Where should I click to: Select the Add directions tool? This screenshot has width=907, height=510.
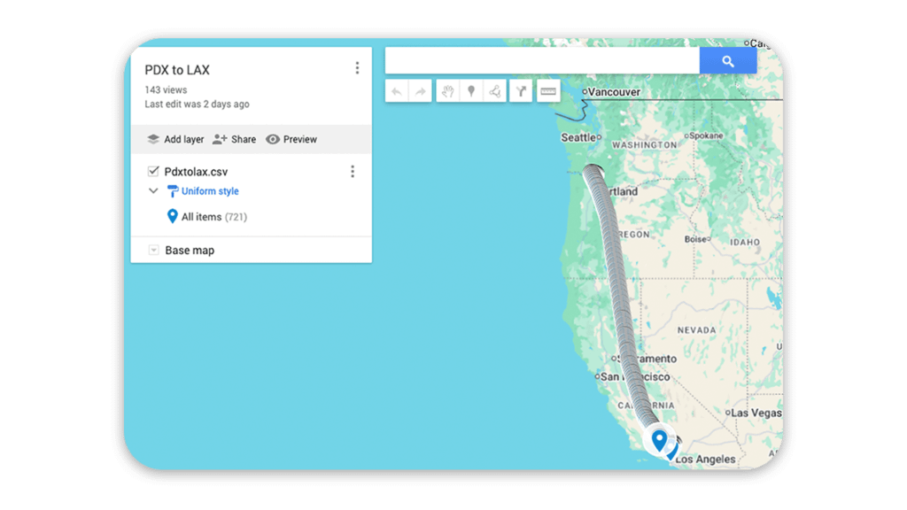[521, 91]
